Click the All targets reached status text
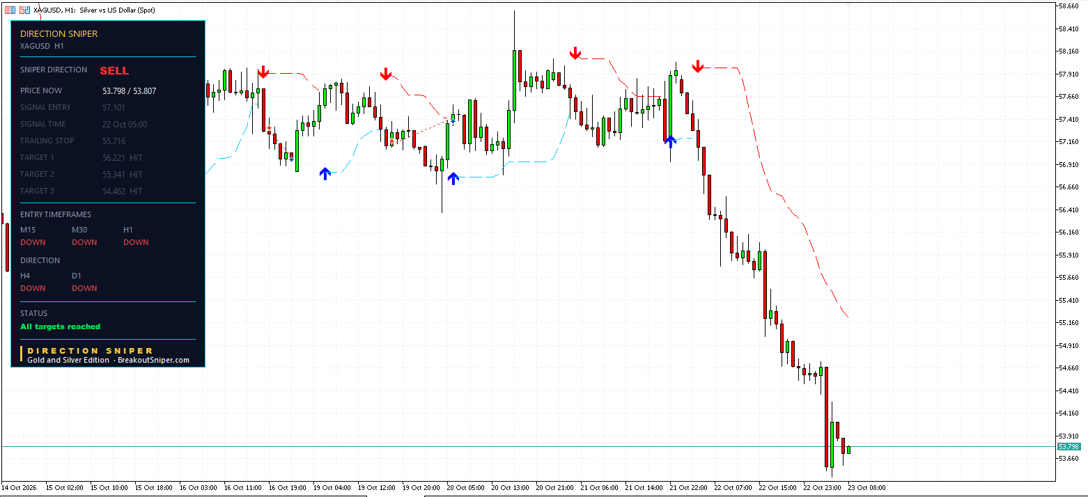 pos(61,326)
